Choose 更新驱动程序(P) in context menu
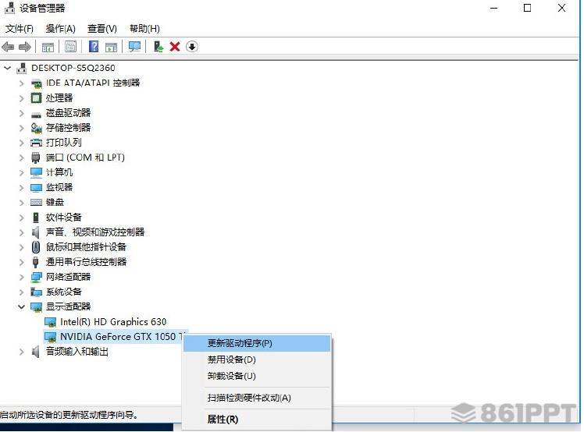This screenshot has height=432, width=584. pyautogui.click(x=257, y=343)
